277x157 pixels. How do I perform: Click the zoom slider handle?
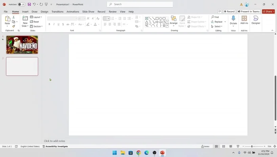tap(252, 146)
